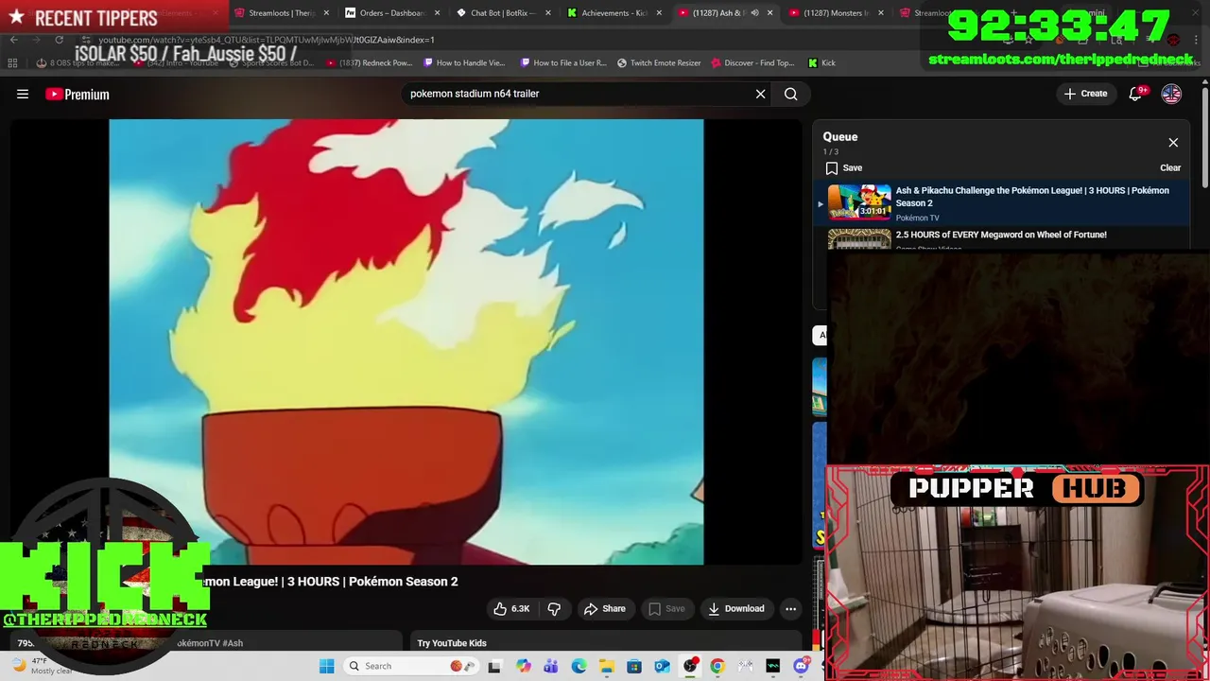Viewport: 1210px width, 681px height.
Task: Play Ash & Pikachu queue thumbnail
Action: click(859, 201)
